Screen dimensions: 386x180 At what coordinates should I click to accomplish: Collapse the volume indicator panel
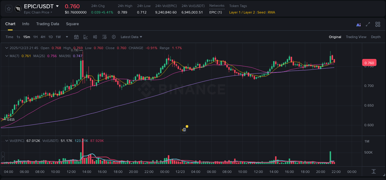pyautogui.click(x=6, y=140)
